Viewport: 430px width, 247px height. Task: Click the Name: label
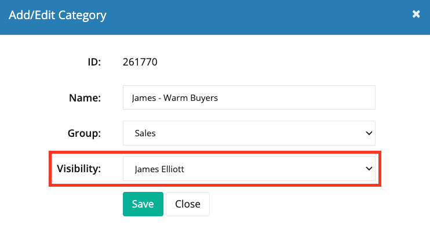point(85,98)
